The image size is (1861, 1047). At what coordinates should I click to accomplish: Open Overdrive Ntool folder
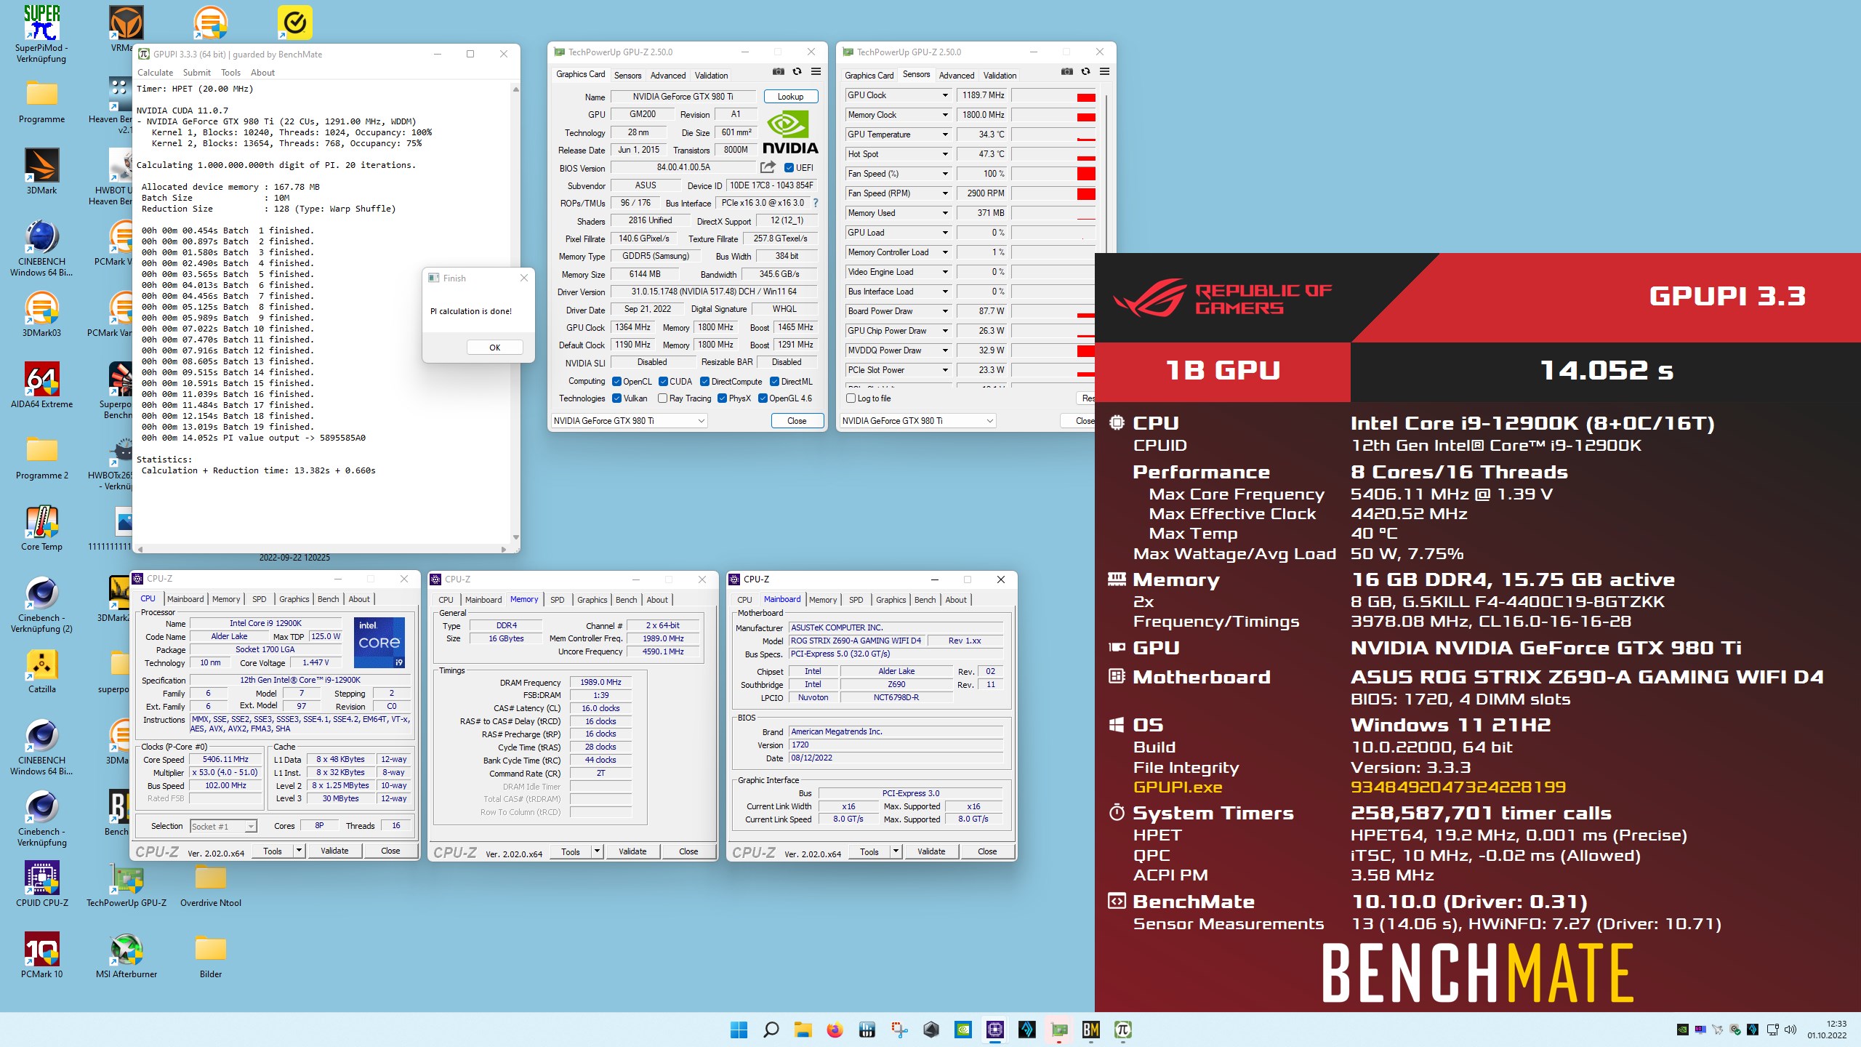tap(211, 884)
